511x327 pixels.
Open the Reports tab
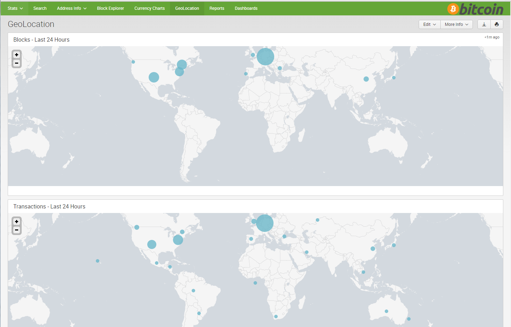[217, 8]
